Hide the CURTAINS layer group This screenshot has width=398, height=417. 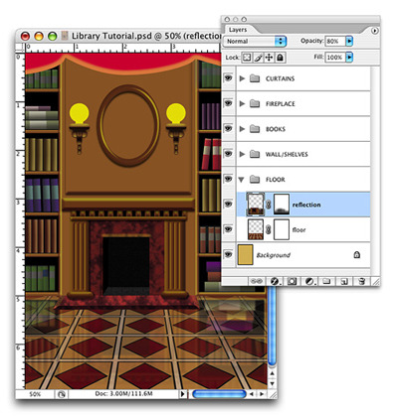pos(228,78)
